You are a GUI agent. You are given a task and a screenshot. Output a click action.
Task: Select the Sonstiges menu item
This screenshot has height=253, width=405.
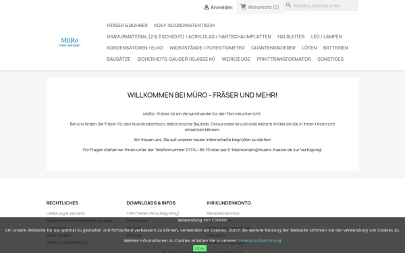(330, 59)
